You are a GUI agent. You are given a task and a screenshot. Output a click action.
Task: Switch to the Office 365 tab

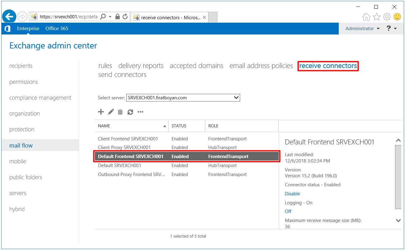57,29
